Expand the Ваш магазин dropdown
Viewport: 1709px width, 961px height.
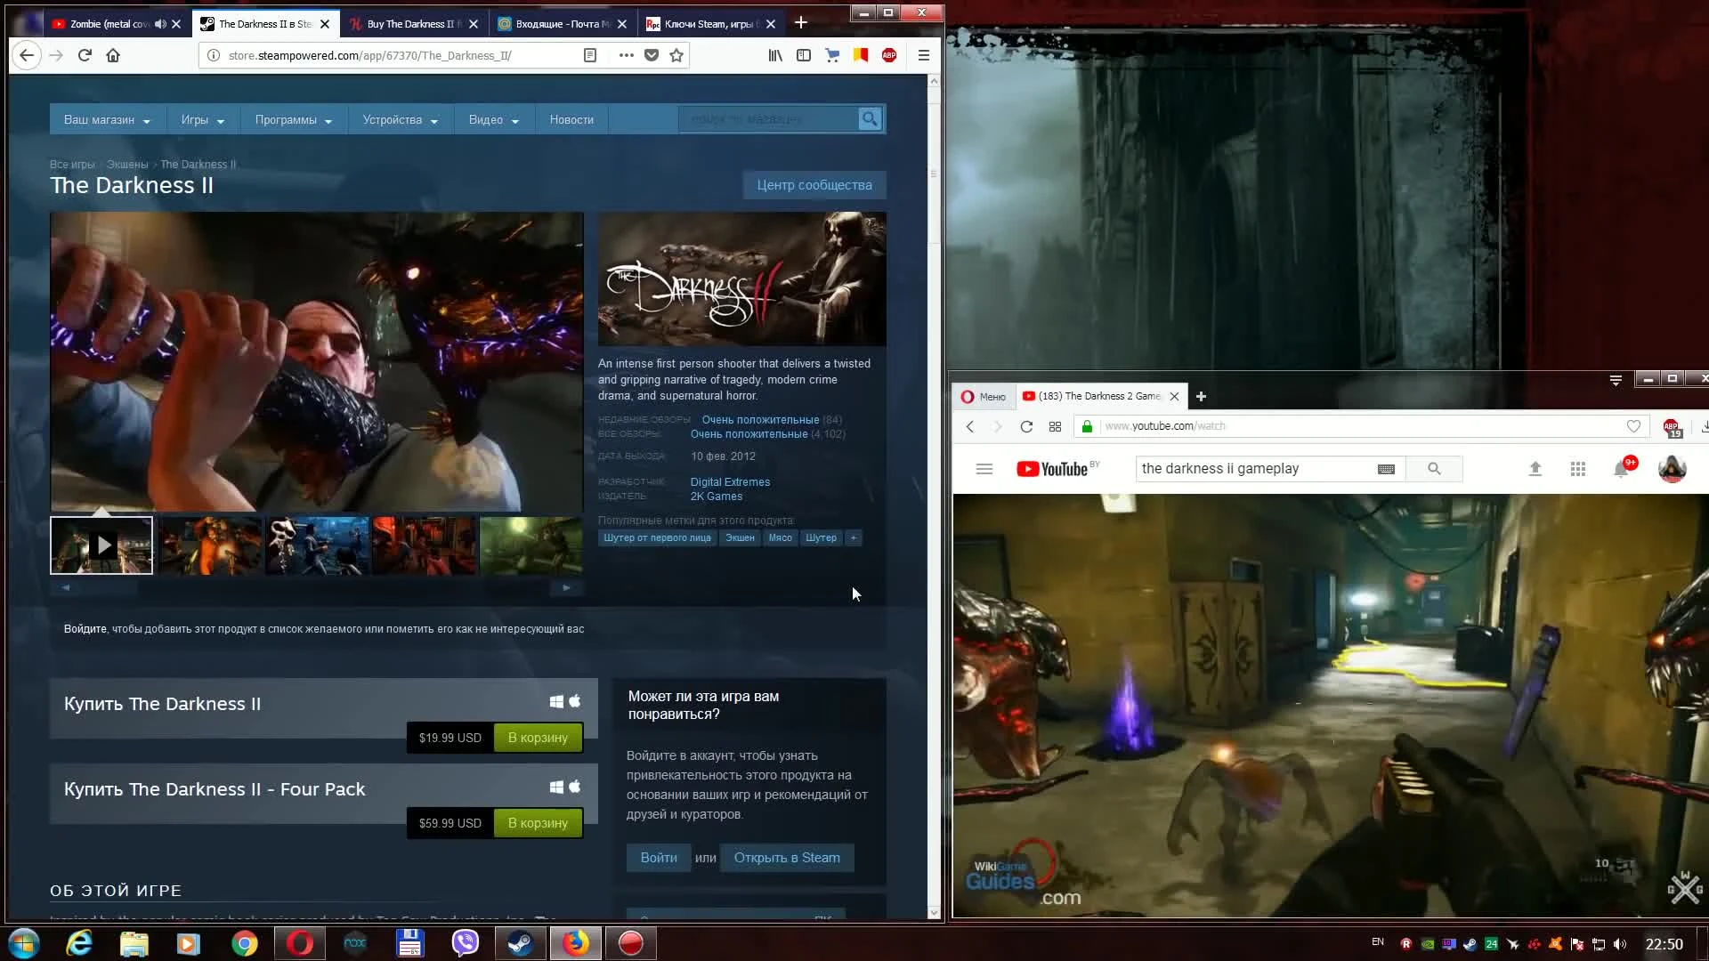click(107, 120)
